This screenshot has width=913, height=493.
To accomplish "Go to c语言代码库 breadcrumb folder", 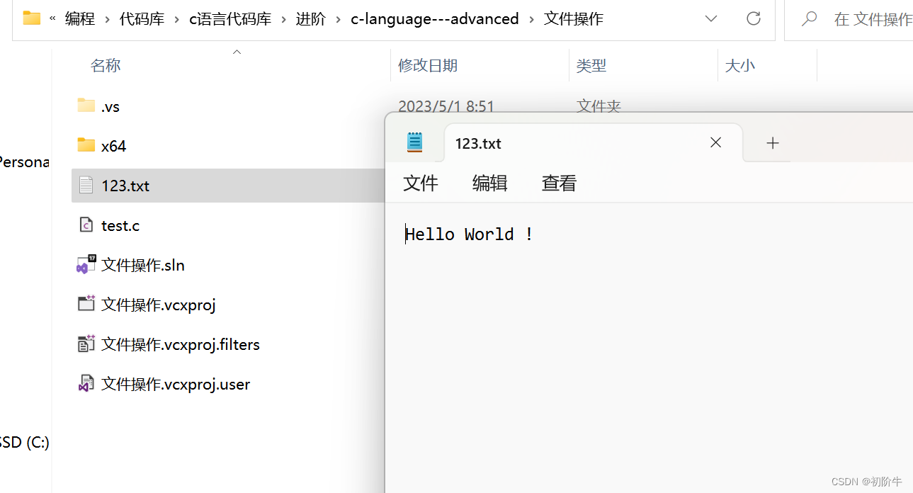I will point(230,19).
